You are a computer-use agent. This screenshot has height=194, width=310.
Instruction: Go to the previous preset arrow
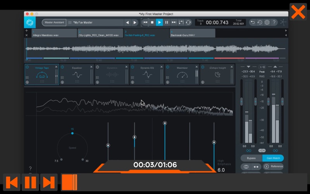[x=127, y=23]
